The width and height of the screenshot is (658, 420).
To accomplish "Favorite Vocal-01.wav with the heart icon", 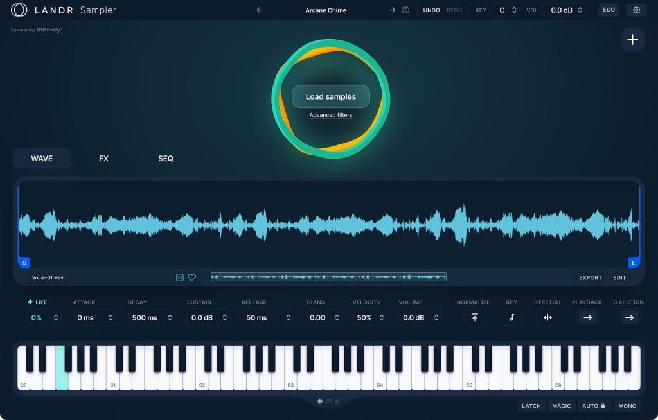I will pos(192,277).
